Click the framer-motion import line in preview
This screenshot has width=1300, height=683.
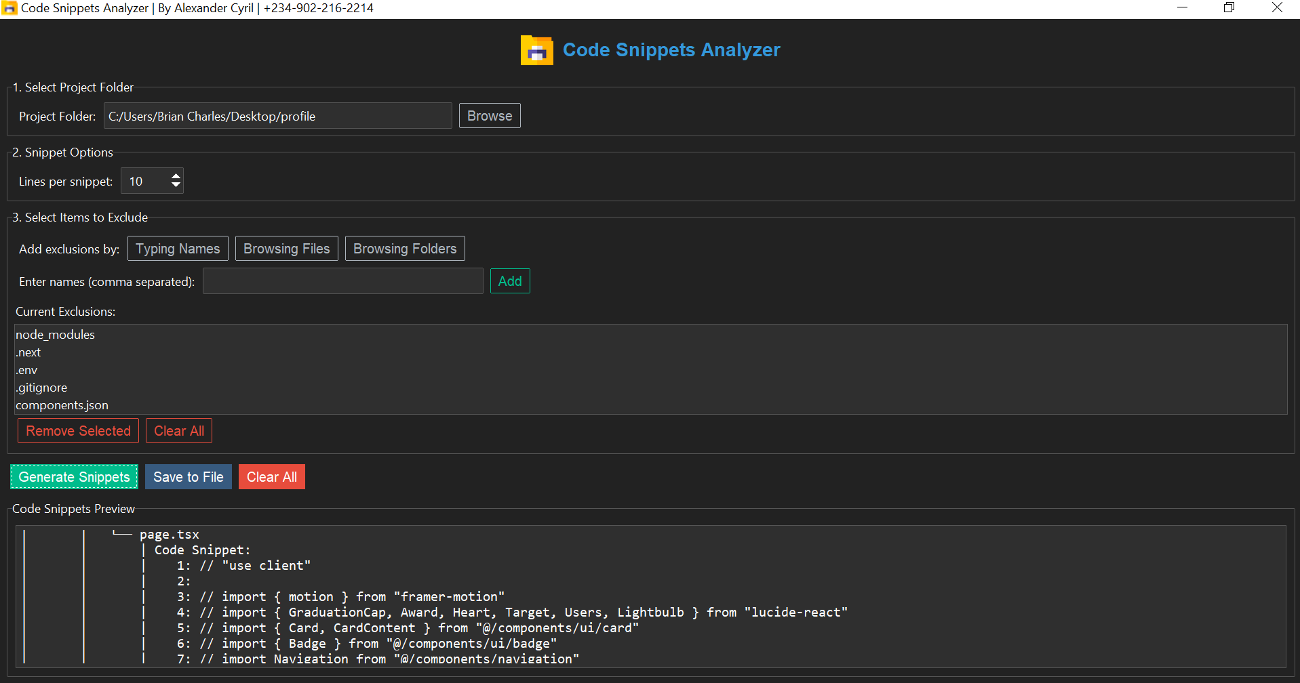click(x=340, y=597)
